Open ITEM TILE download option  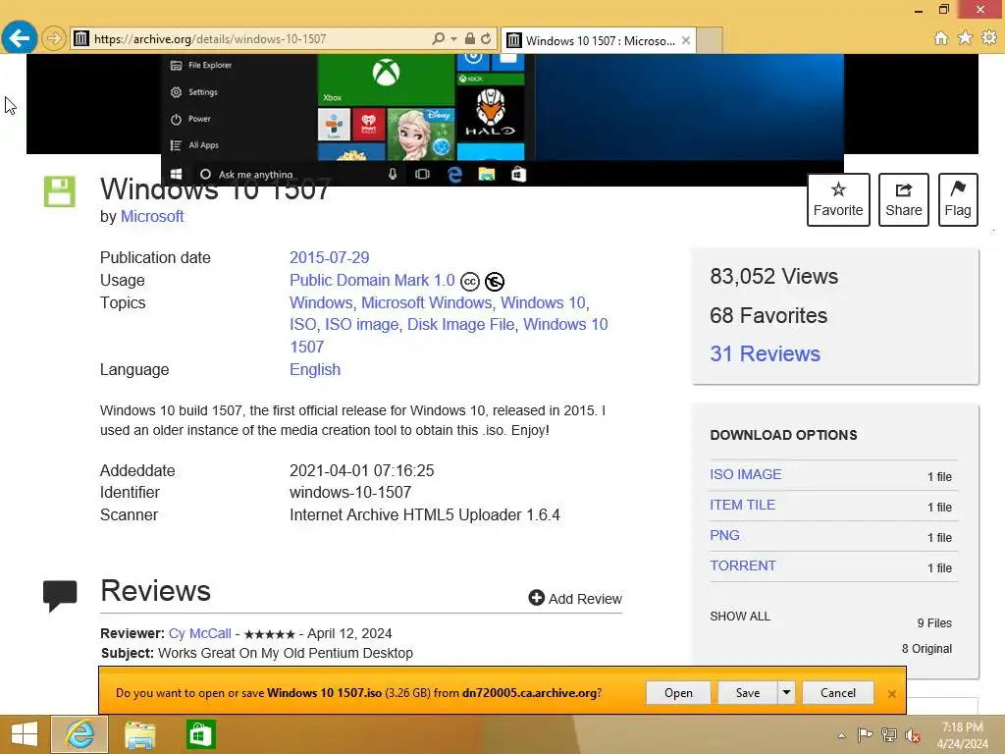coord(742,506)
